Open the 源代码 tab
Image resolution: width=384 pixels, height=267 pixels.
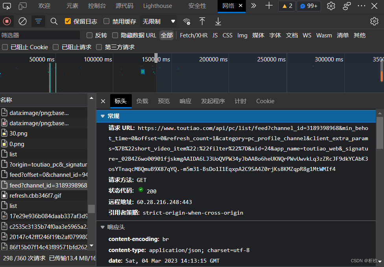pos(124,6)
